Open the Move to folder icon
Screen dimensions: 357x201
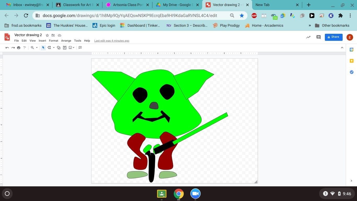click(x=53, y=35)
